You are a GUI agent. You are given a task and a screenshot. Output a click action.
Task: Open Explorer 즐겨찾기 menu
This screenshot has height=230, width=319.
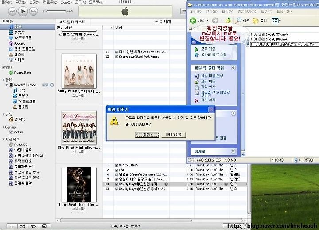247,12
